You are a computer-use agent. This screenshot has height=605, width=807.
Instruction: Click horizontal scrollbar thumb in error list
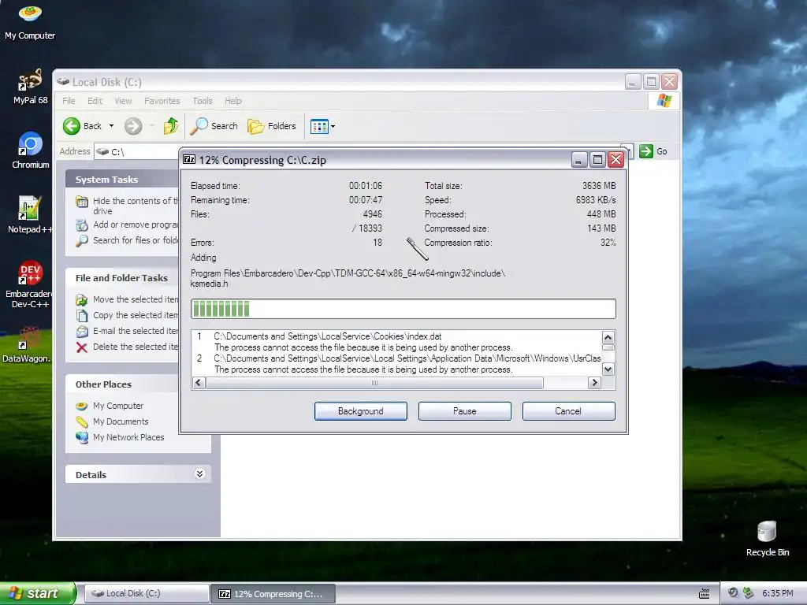pyautogui.click(x=374, y=383)
